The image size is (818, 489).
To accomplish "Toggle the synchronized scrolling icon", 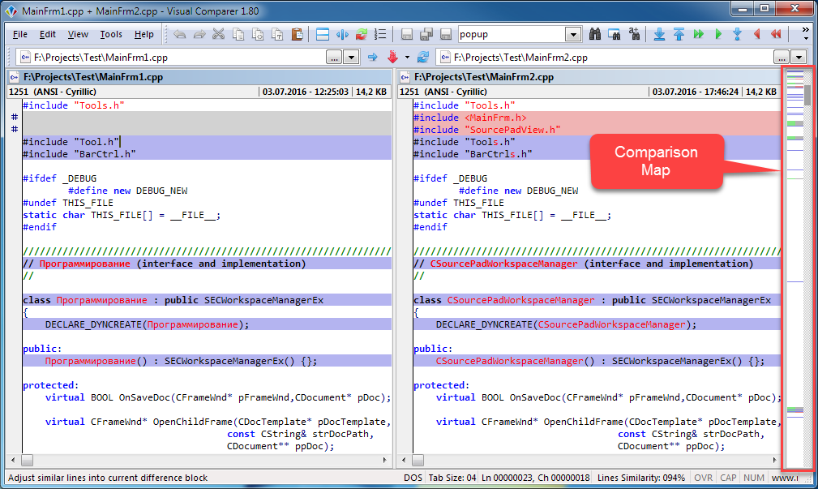I will click(342, 34).
